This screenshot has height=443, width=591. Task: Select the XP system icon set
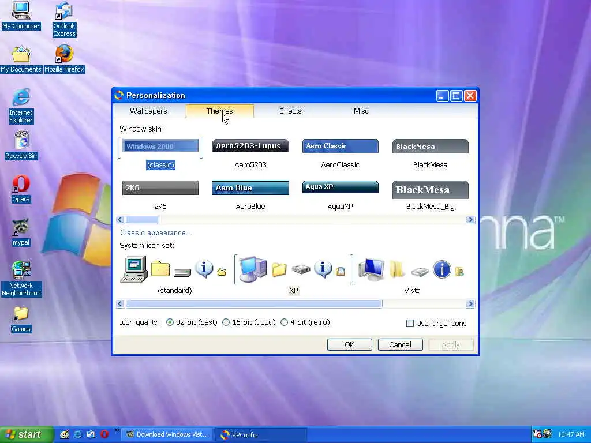[x=293, y=275]
